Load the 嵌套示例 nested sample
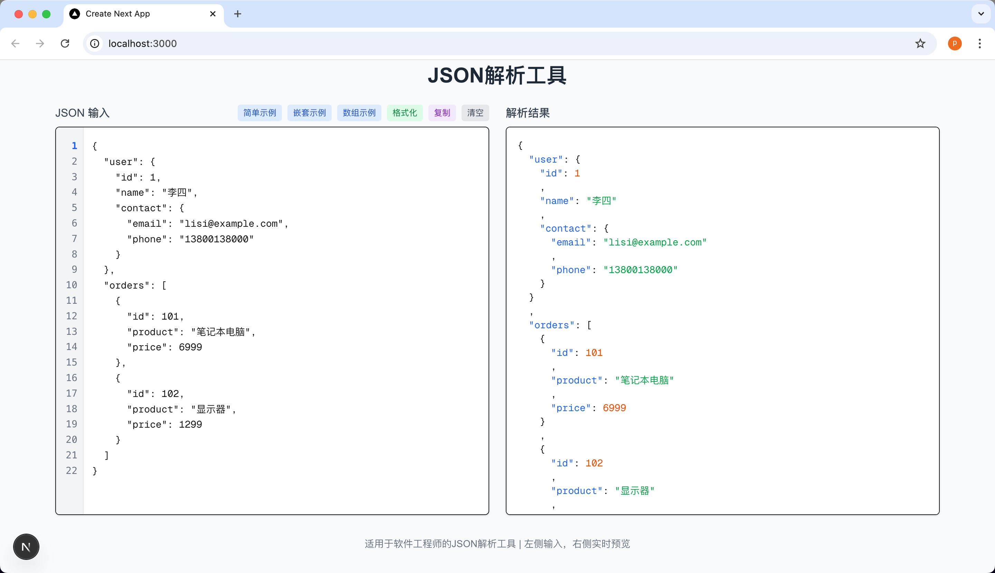The height and width of the screenshot is (573, 995). click(309, 113)
